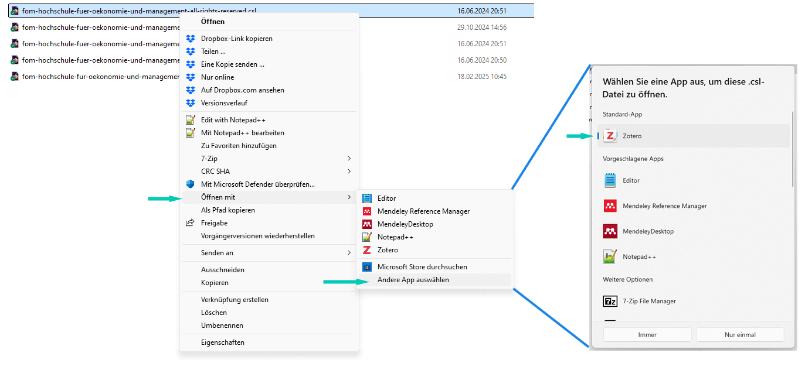Expand the CRC SHA submenu arrow
This screenshot has height=370, width=805.
click(x=349, y=172)
